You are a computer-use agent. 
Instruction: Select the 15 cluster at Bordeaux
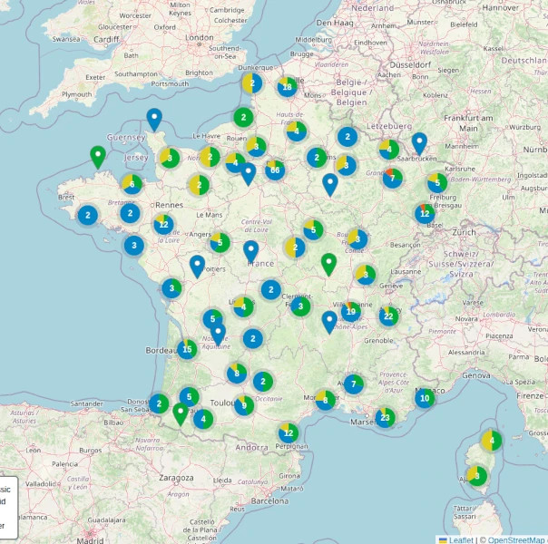[x=187, y=349]
